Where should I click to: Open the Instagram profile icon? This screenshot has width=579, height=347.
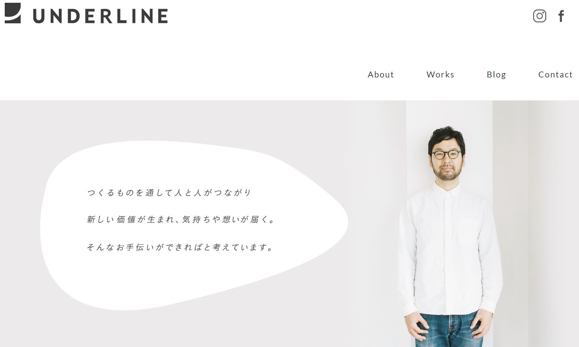pyautogui.click(x=540, y=16)
